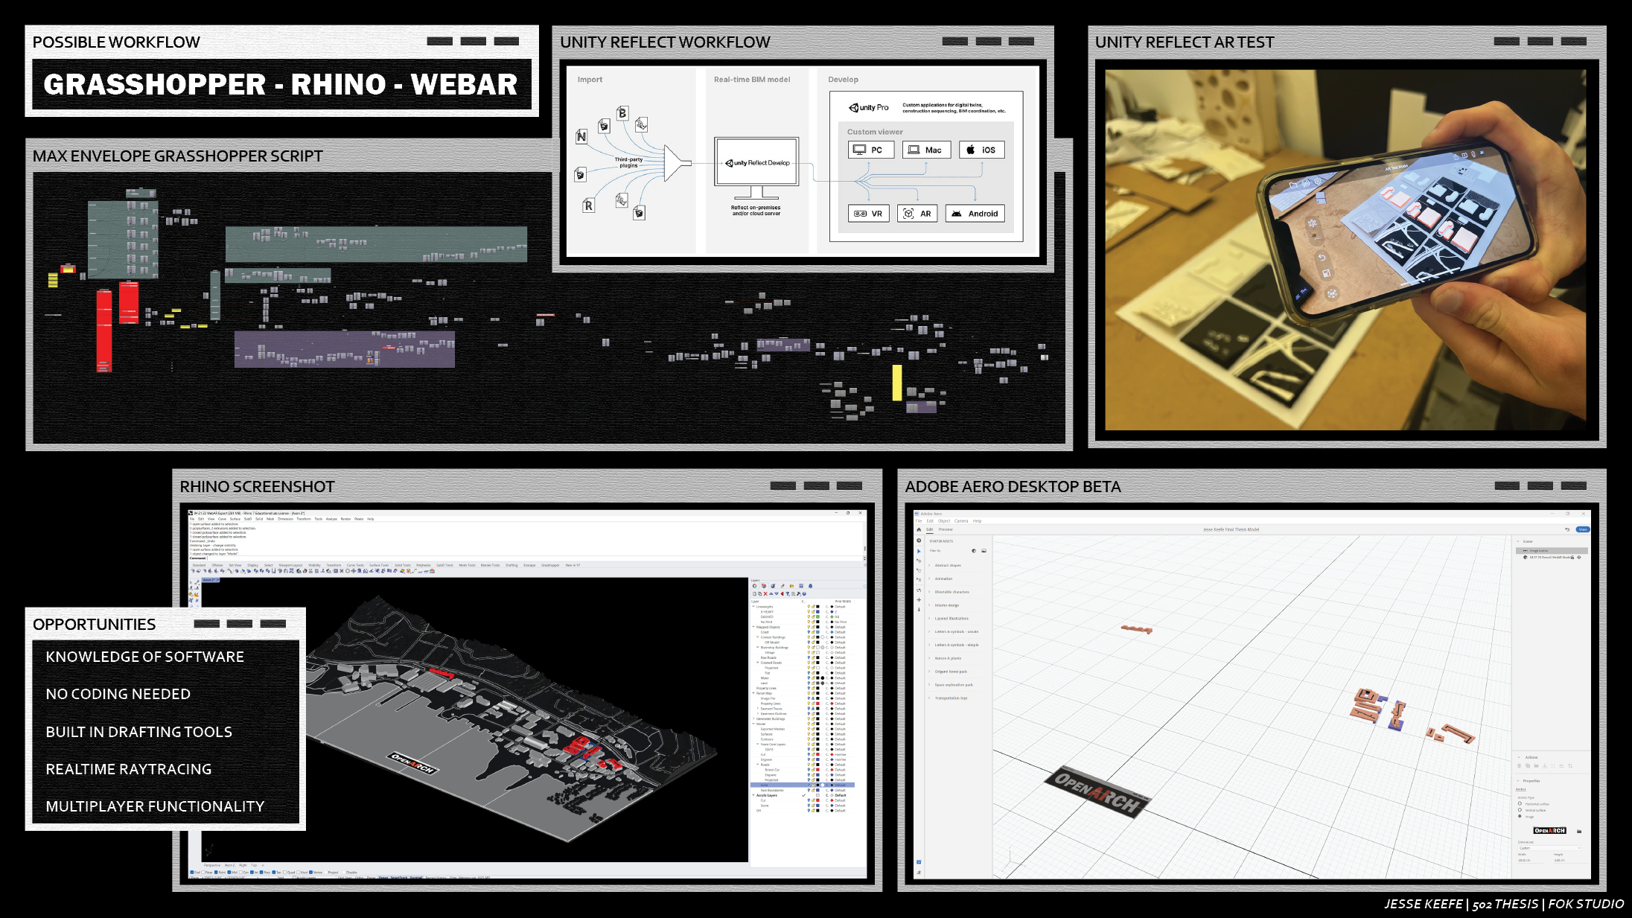
Task: Toggle the Coast layer light bulb
Action: [809, 632]
